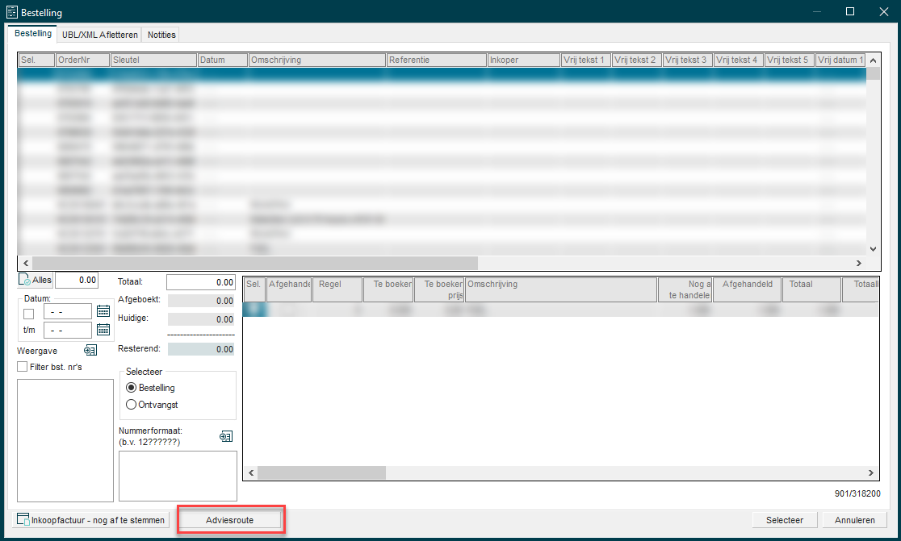
Task: Click the Alles select-all icon button
Action: click(35, 281)
